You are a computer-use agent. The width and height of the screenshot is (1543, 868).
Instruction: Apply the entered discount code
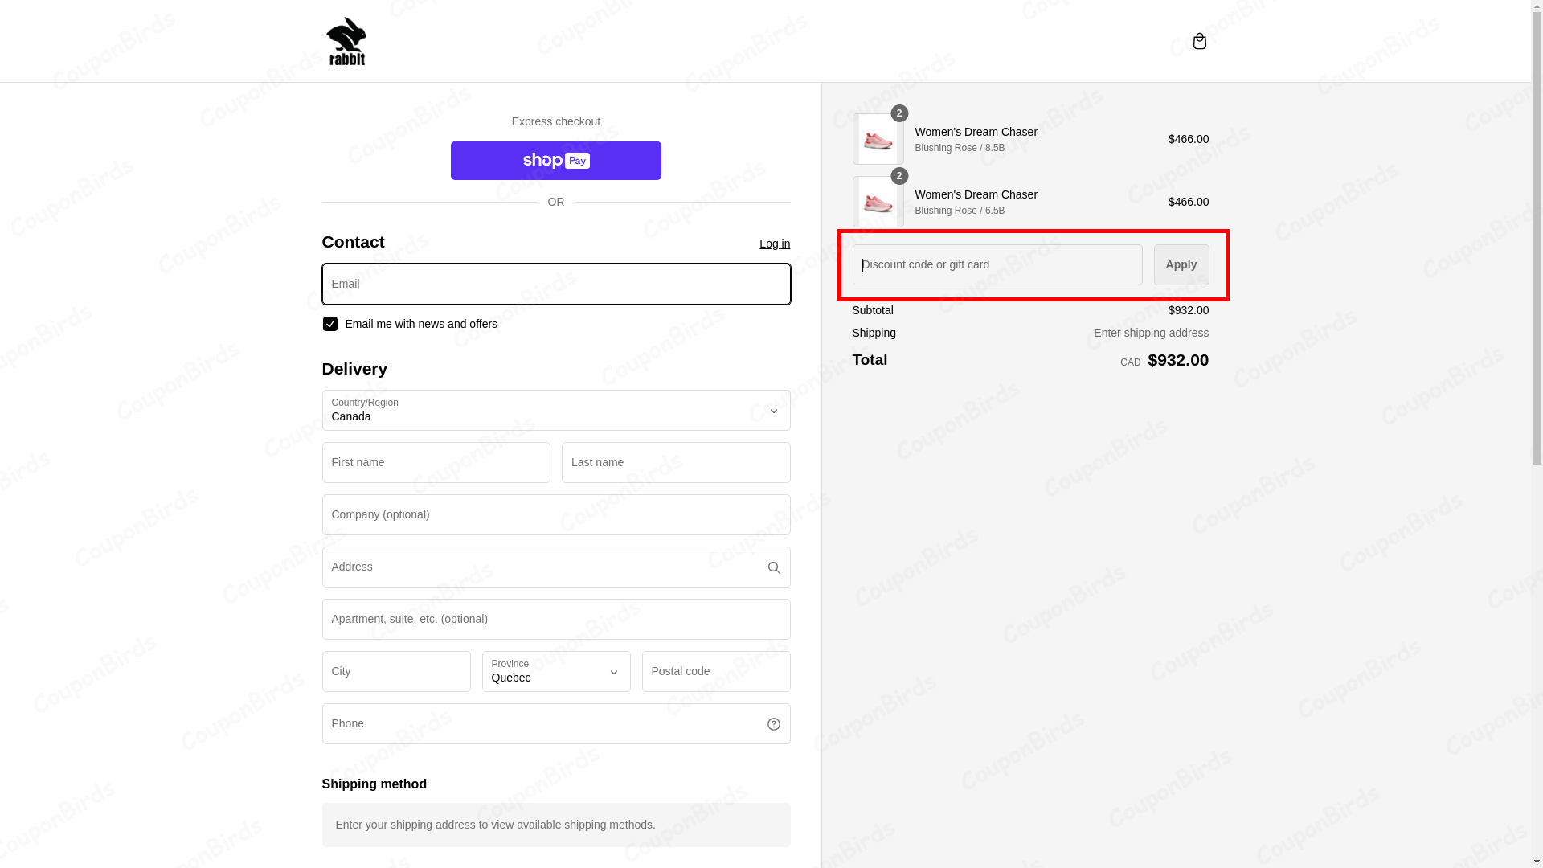click(x=1181, y=264)
